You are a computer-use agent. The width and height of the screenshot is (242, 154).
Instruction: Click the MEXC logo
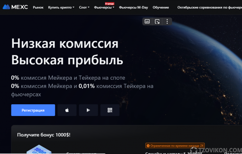(15, 7)
